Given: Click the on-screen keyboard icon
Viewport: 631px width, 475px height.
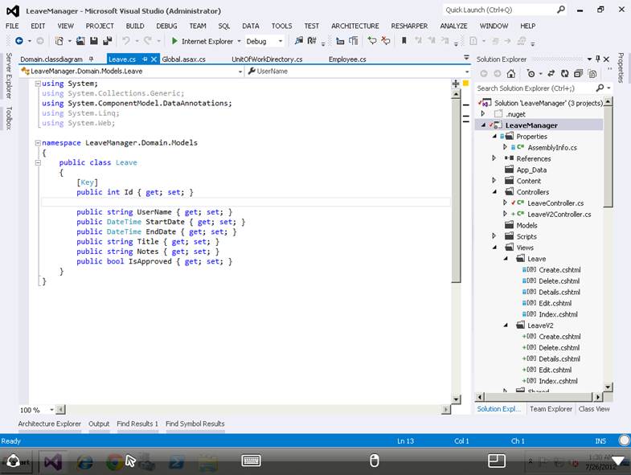Looking at the screenshot, I should tap(251, 461).
